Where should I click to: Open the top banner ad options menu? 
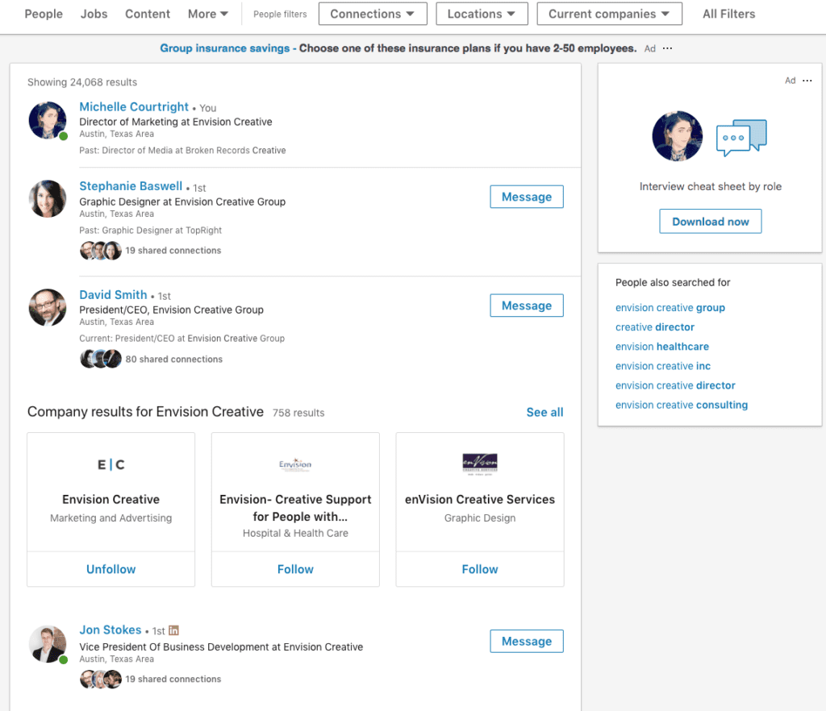tap(667, 48)
